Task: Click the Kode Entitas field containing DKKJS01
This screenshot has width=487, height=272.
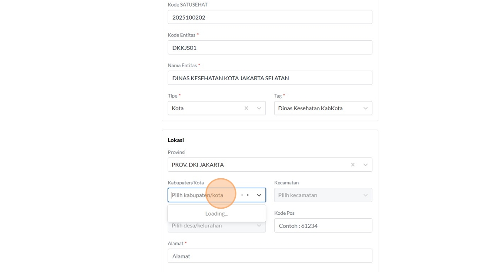Action: (270, 48)
